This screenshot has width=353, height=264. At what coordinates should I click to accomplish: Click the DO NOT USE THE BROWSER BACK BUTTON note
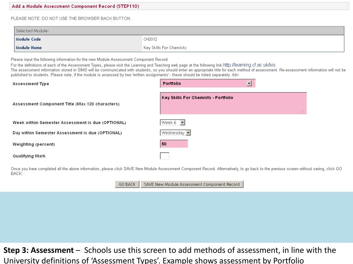pos(71,19)
